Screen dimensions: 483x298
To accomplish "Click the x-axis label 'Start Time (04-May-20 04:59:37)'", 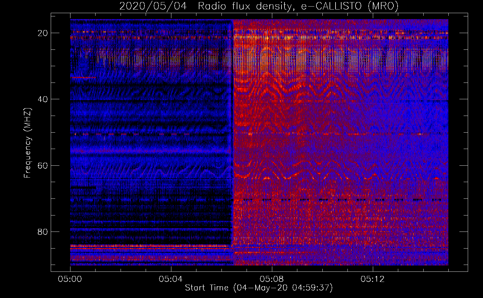I will [259, 288].
